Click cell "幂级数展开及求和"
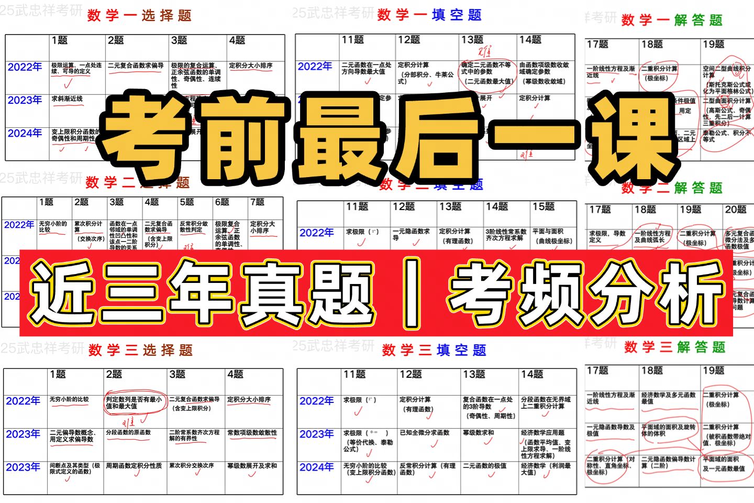Viewport: 754px width, 503px height. pyautogui.click(x=252, y=465)
